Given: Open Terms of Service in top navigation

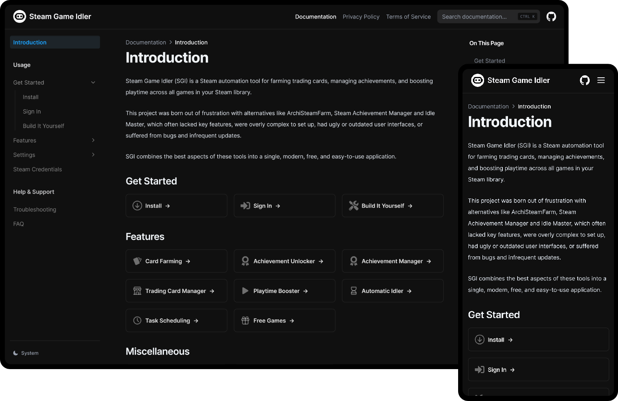Looking at the screenshot, I should coord(408,17).
